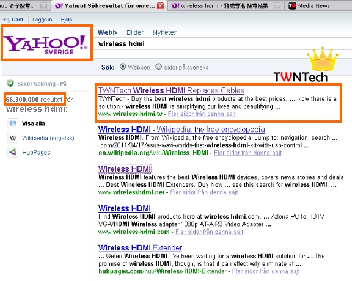Open the Wireless HDMI Extender hubpages result

tap(141, 248)
